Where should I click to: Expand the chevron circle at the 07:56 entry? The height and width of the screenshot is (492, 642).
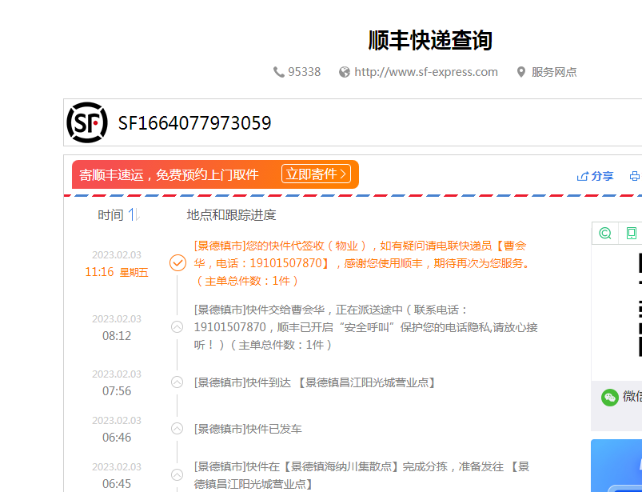(177, 382)
